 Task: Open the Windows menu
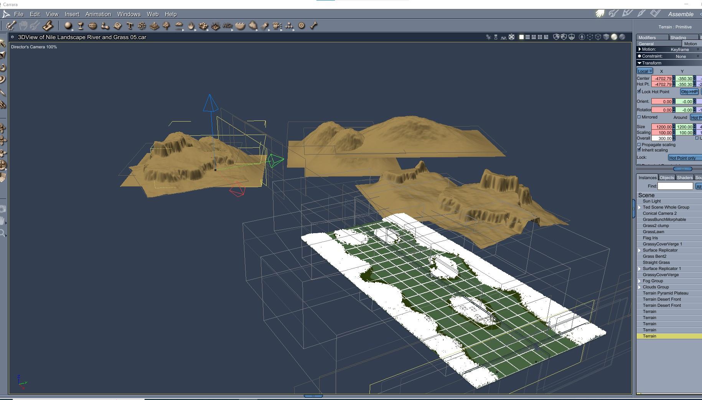[129, 14]
